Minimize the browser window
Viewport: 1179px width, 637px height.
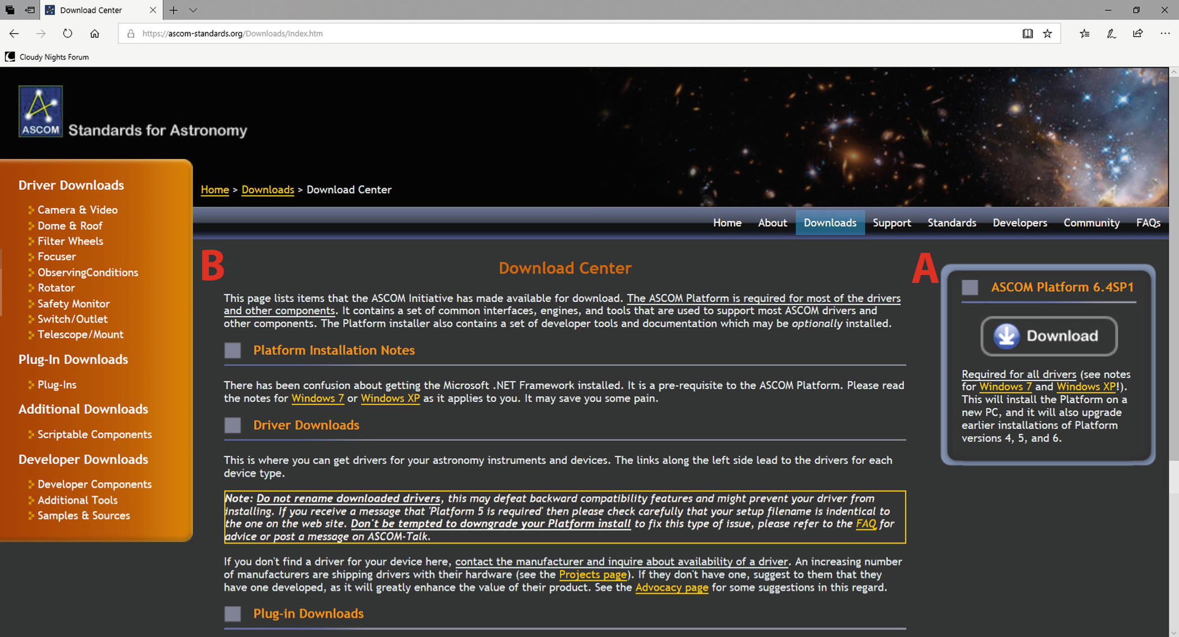pos(1108,10)
